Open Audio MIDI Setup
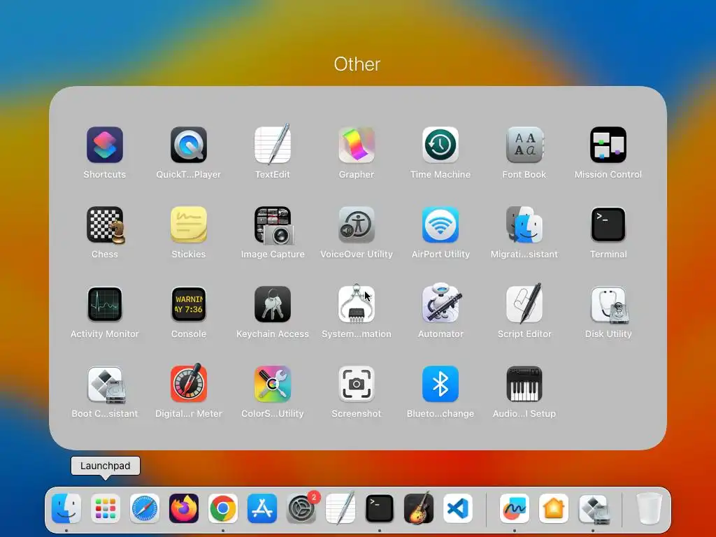The width and height of the screenshot is (716, 537). click(x=524, y=384)
